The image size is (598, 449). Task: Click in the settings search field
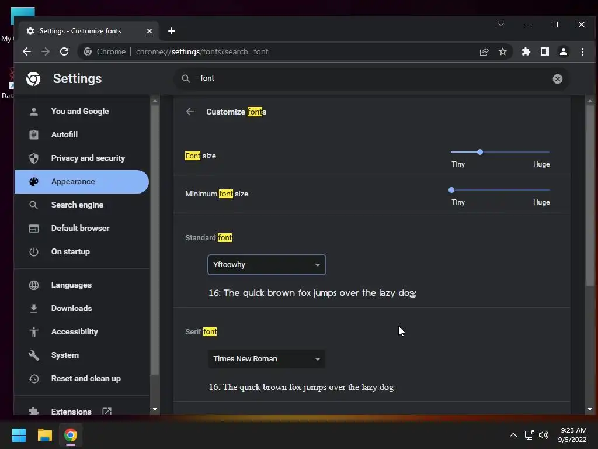click(x=372, y=79)
